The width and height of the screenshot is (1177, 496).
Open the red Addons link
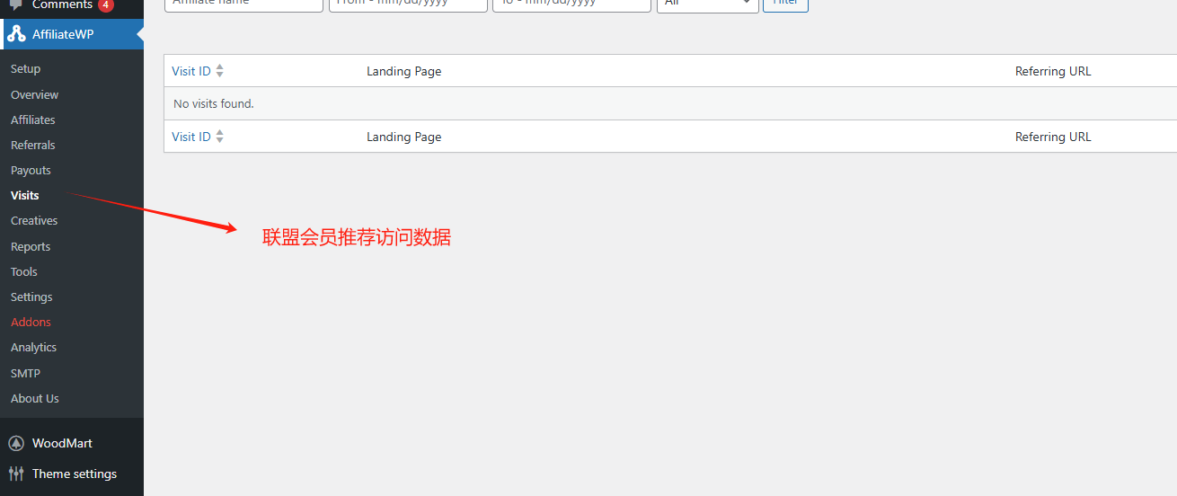click(x=31, y=322)
